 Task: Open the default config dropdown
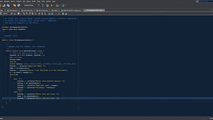point(32,5)
